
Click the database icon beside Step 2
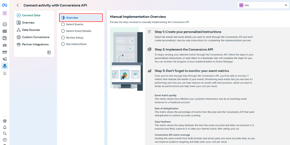tap(149, 49)
